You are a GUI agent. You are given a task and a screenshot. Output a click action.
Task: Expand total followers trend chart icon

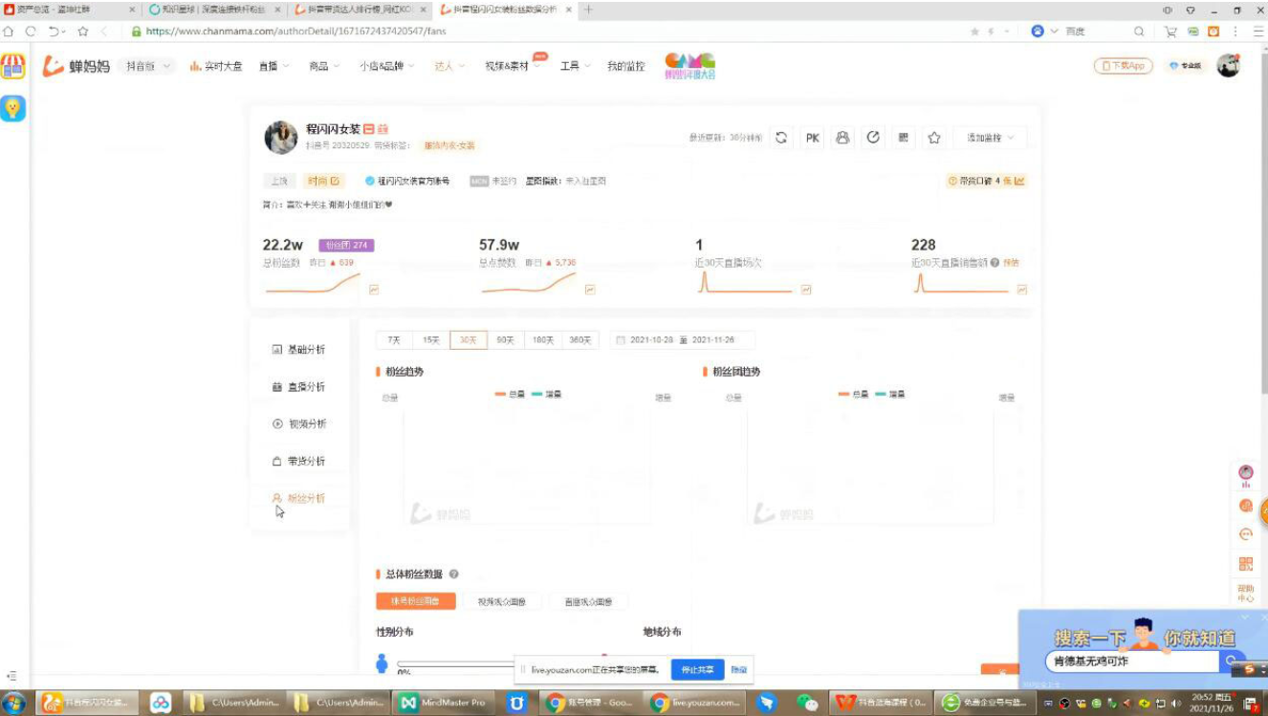click(374, 289)
